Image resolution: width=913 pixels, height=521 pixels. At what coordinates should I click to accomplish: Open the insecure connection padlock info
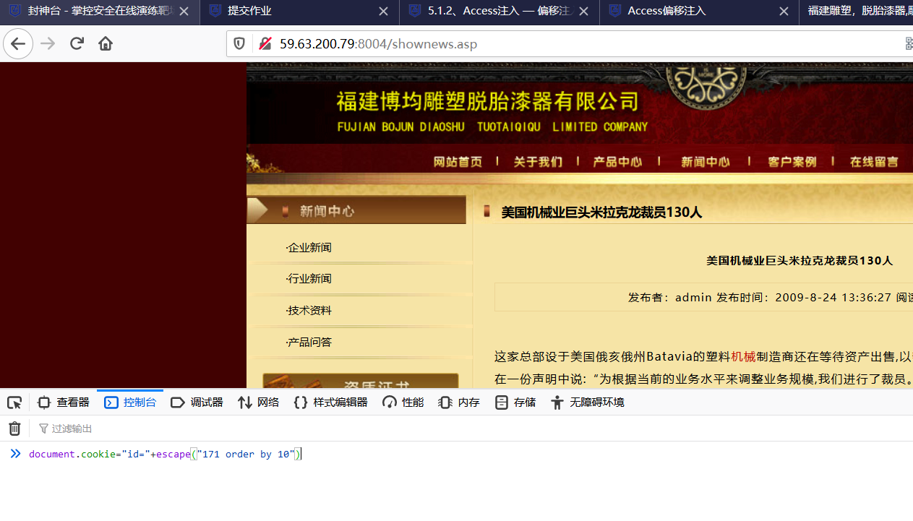click(265, 44)
